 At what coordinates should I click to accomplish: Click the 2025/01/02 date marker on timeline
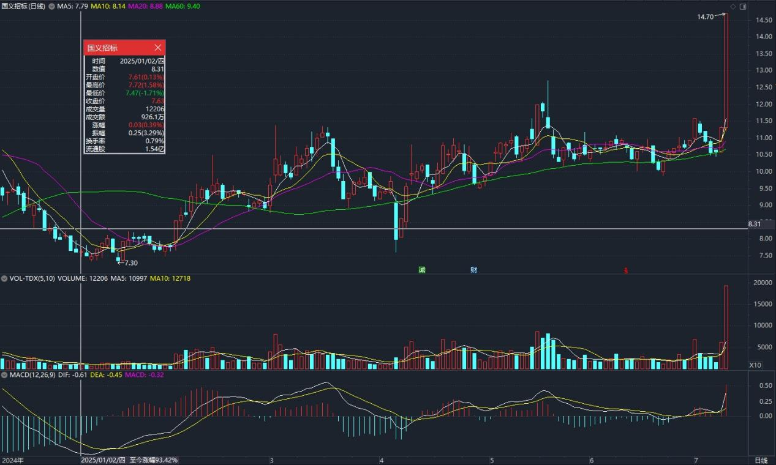pos(103,459)
